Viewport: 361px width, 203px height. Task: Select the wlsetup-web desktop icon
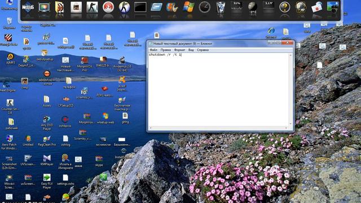105,118
